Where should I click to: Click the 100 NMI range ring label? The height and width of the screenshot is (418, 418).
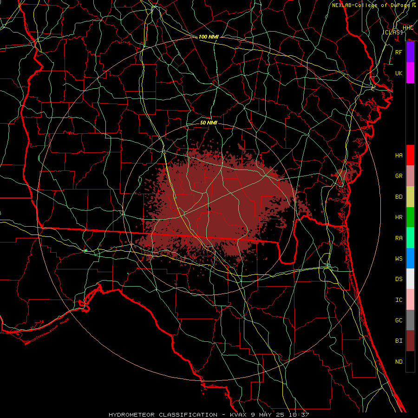pos(209,37)
